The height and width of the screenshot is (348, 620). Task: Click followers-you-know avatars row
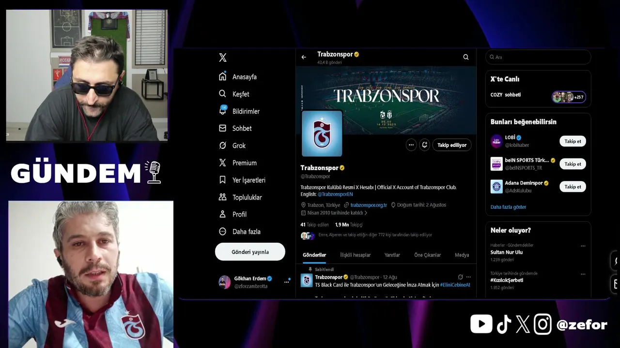[308, 235]
